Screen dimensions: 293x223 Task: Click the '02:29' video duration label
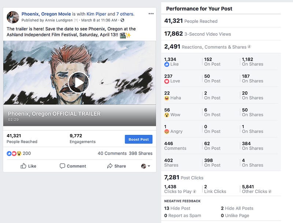(x=13, y=120)
